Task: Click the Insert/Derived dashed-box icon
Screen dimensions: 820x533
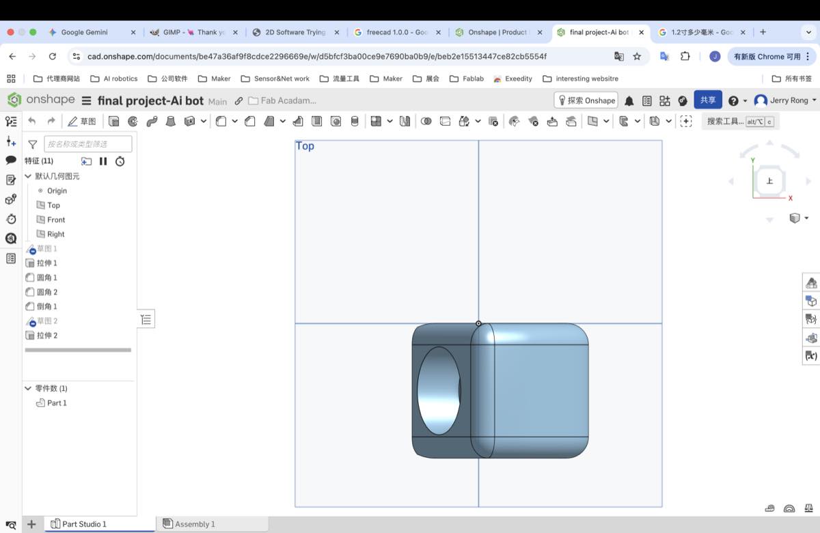Action: click(686, 122)
